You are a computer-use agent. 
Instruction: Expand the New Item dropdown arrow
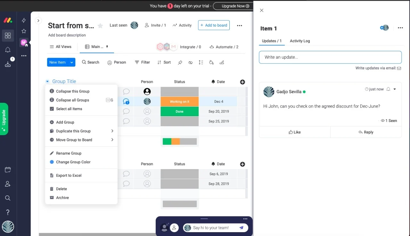click(72, 62)
